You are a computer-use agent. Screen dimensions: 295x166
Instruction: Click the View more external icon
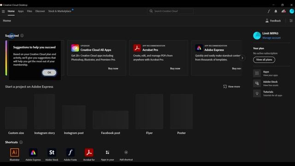pyautogui.click(x=225, y=87)
